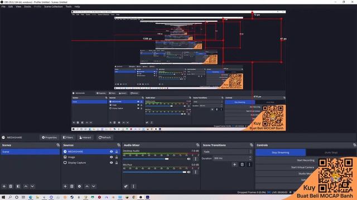
Task: Click Start Recording
Action: pyautogui.click(x=306, y=160)
